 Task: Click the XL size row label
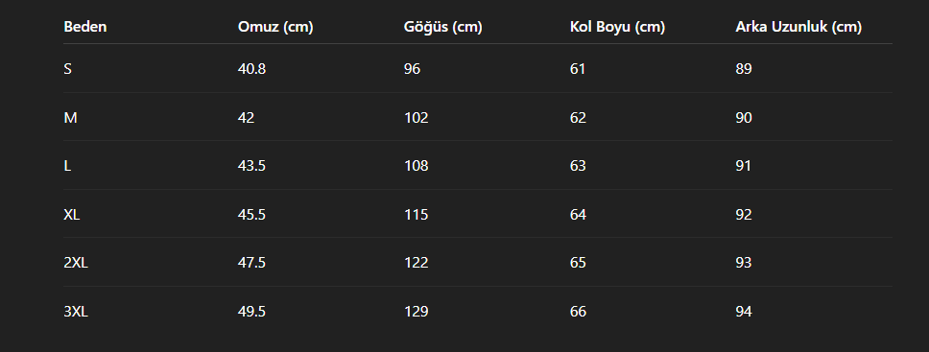[71, 215]
